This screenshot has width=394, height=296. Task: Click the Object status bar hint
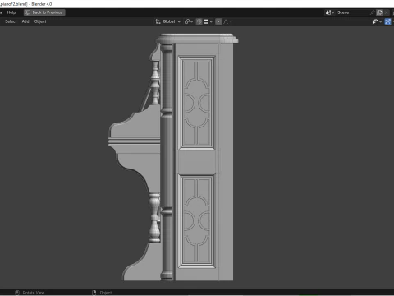click(x=102, y=293)
